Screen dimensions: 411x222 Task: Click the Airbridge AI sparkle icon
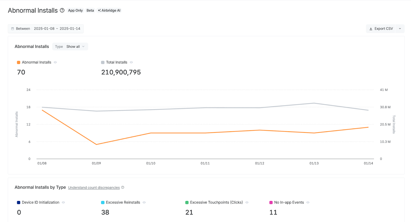point(99,11)
